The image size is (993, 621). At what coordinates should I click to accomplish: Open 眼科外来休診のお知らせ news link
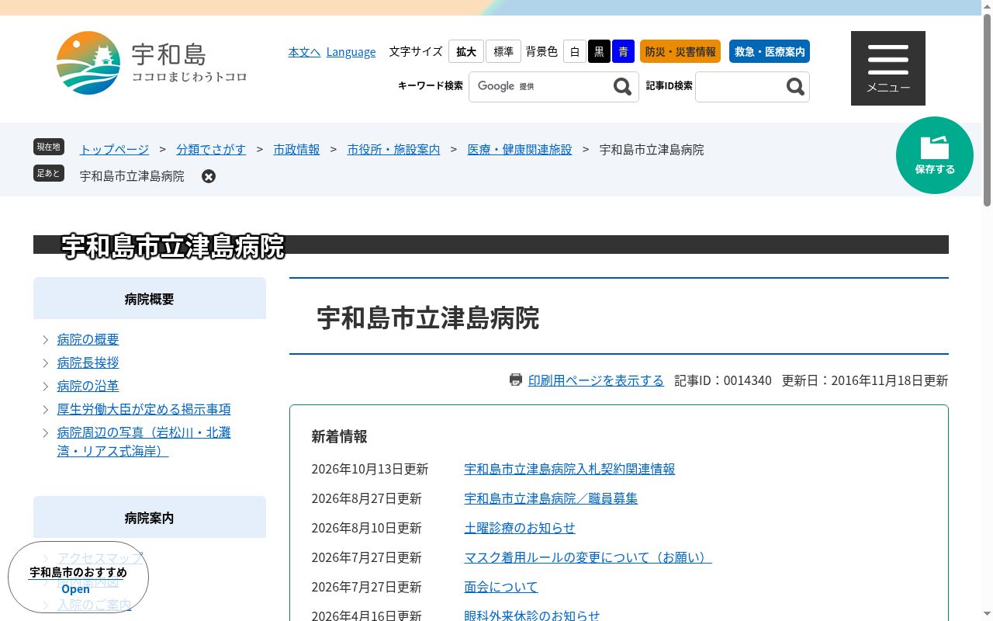click(x=532, y=615)
